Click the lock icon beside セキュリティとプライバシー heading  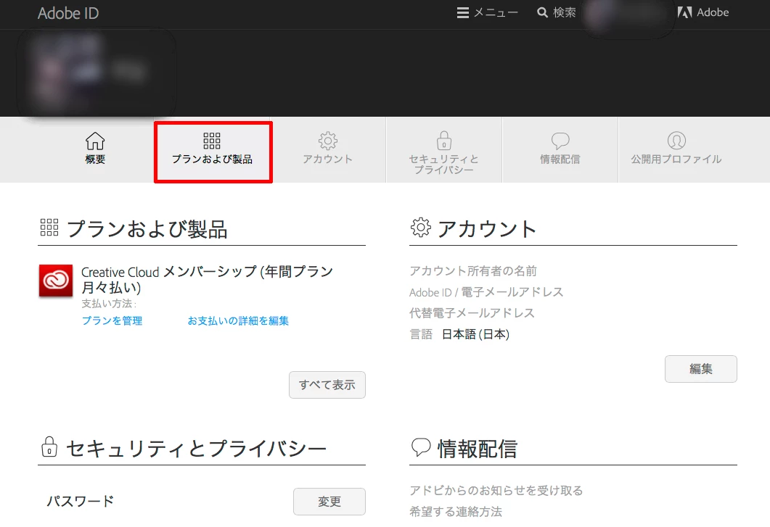(49, 447)
